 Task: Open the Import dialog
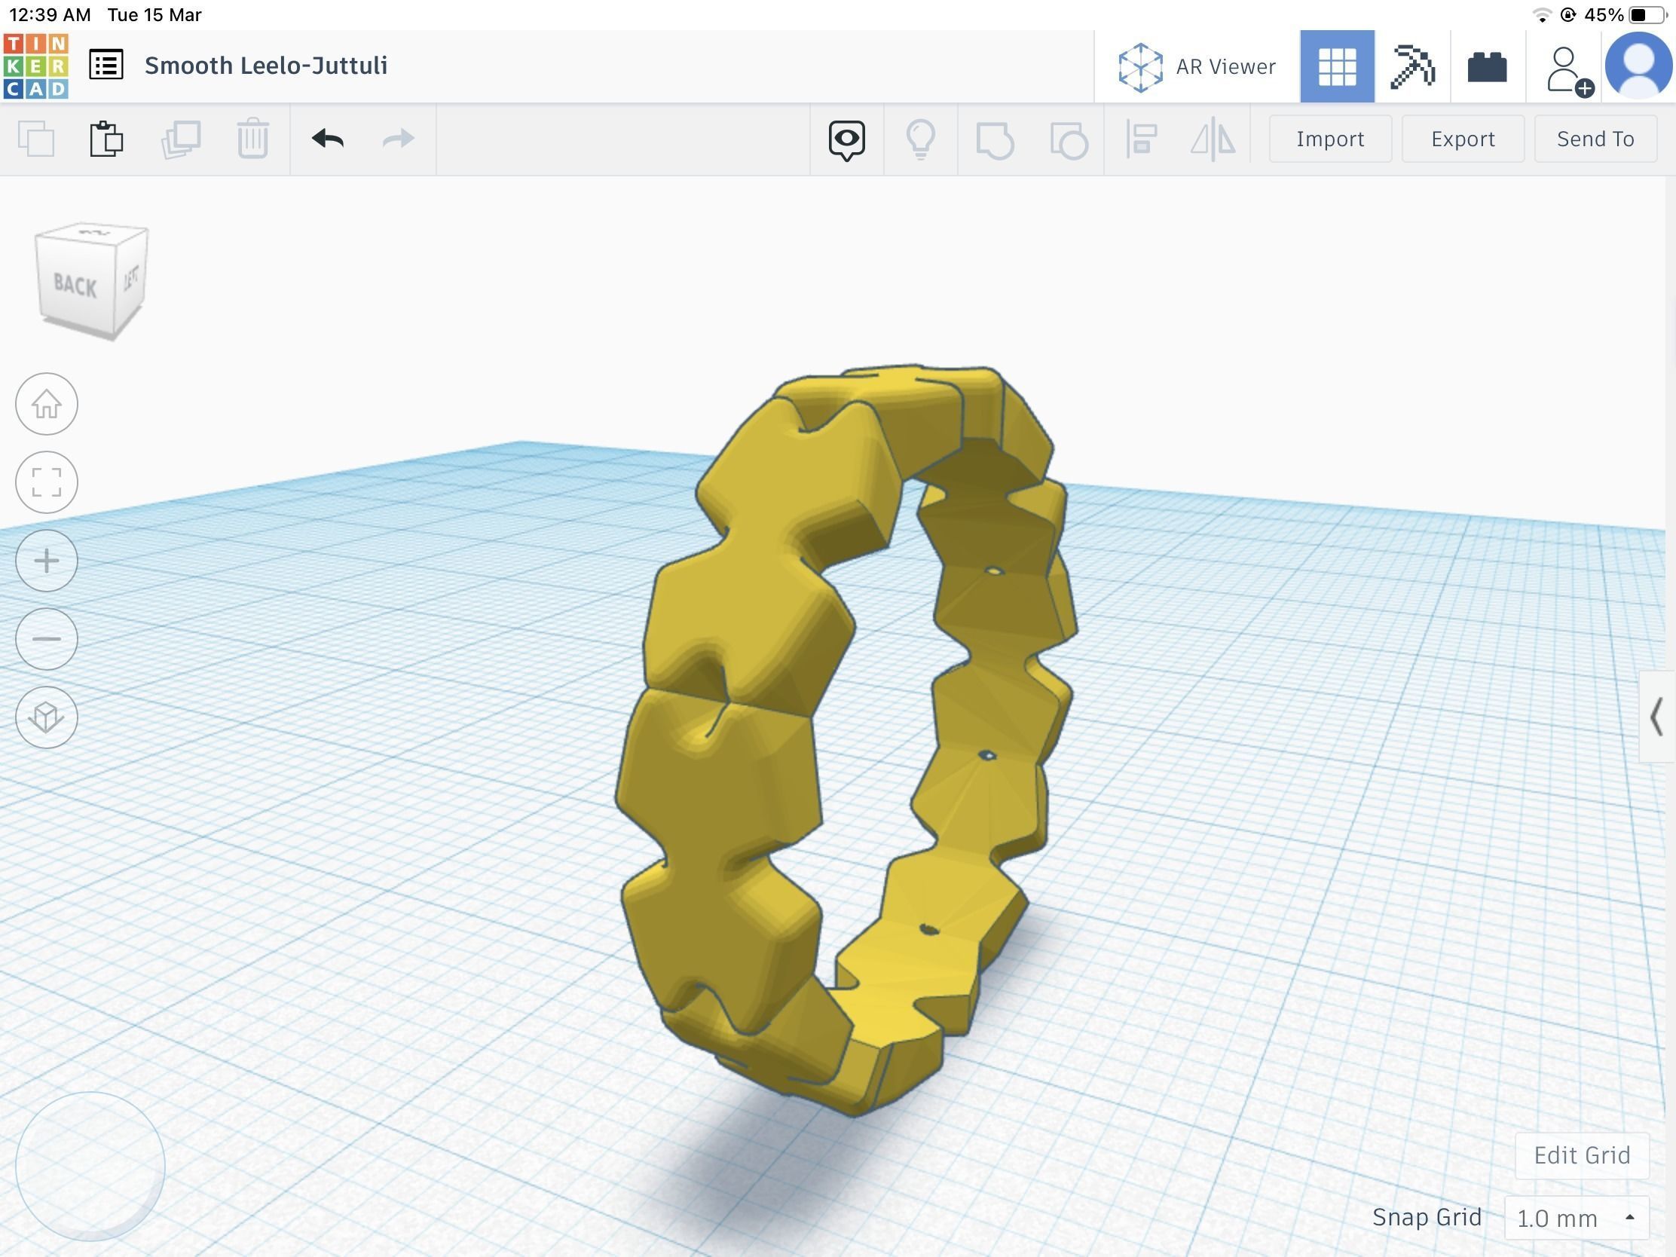pos(1330,139)
